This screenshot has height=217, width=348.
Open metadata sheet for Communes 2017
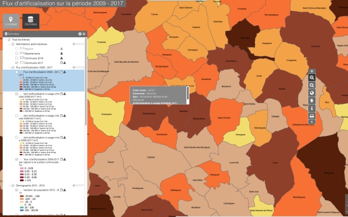62,63
